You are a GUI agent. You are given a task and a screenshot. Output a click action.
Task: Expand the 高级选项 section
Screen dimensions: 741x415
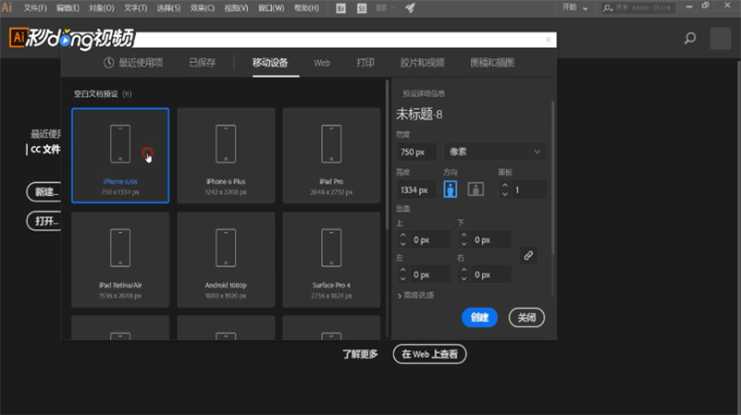[416, 295]
